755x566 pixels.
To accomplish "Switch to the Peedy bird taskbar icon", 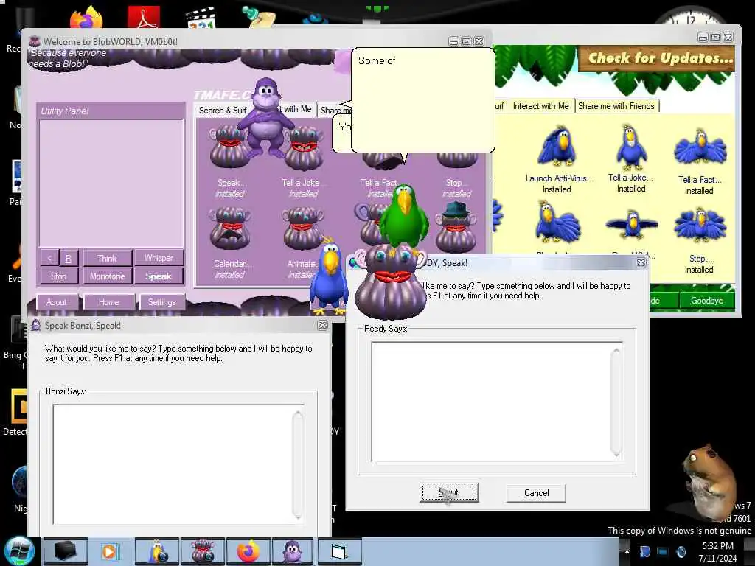I will coord(157,551).
